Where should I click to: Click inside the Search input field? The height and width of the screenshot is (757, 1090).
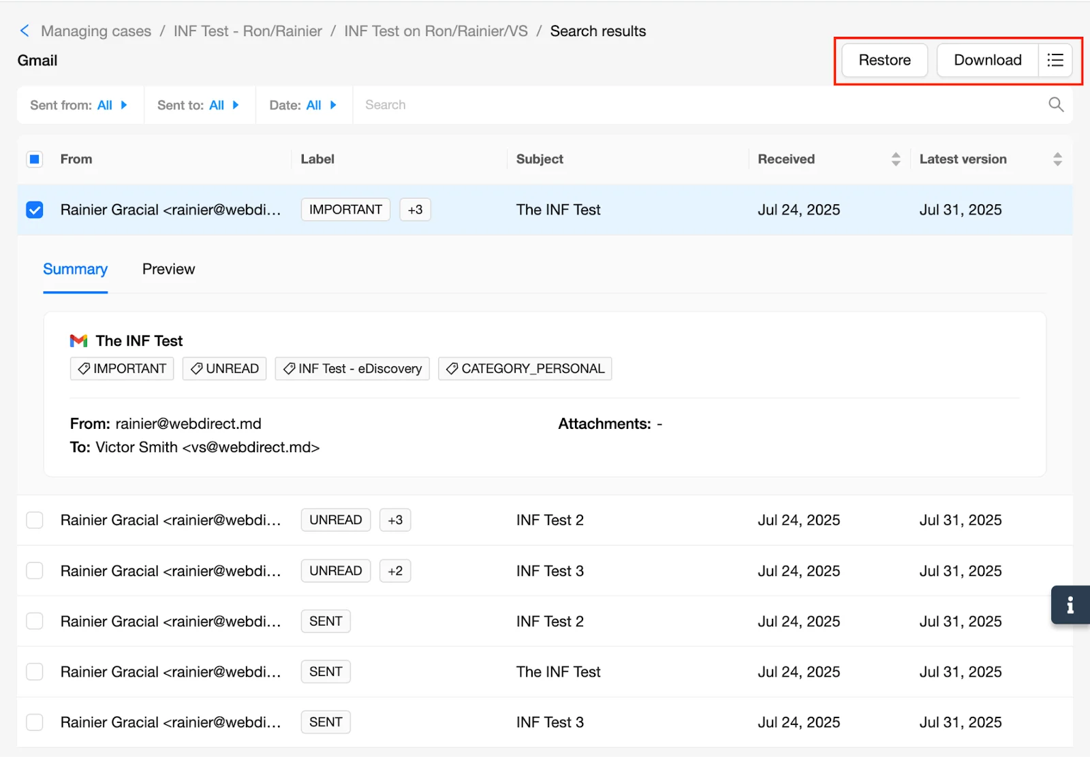pyautogui.click(x=477, y=105)
